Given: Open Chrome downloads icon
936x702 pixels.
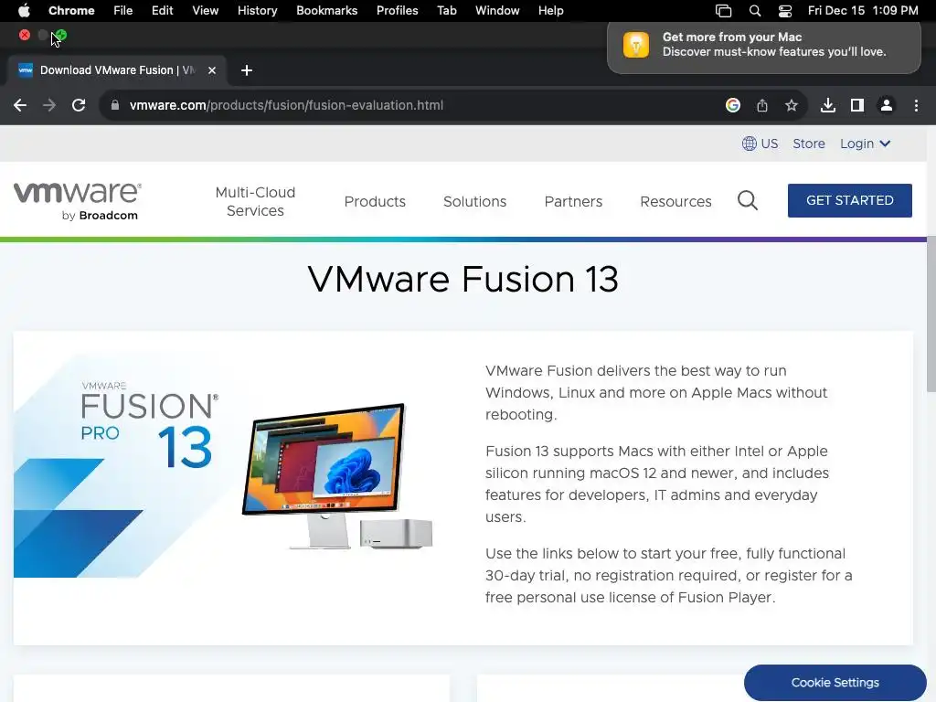Looking at the screenshot, I should point(827,106).
